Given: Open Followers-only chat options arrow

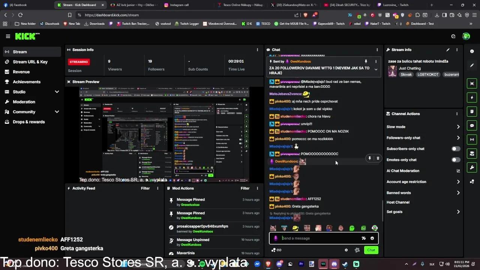Looking at the screenshot, I should point(458,138).
